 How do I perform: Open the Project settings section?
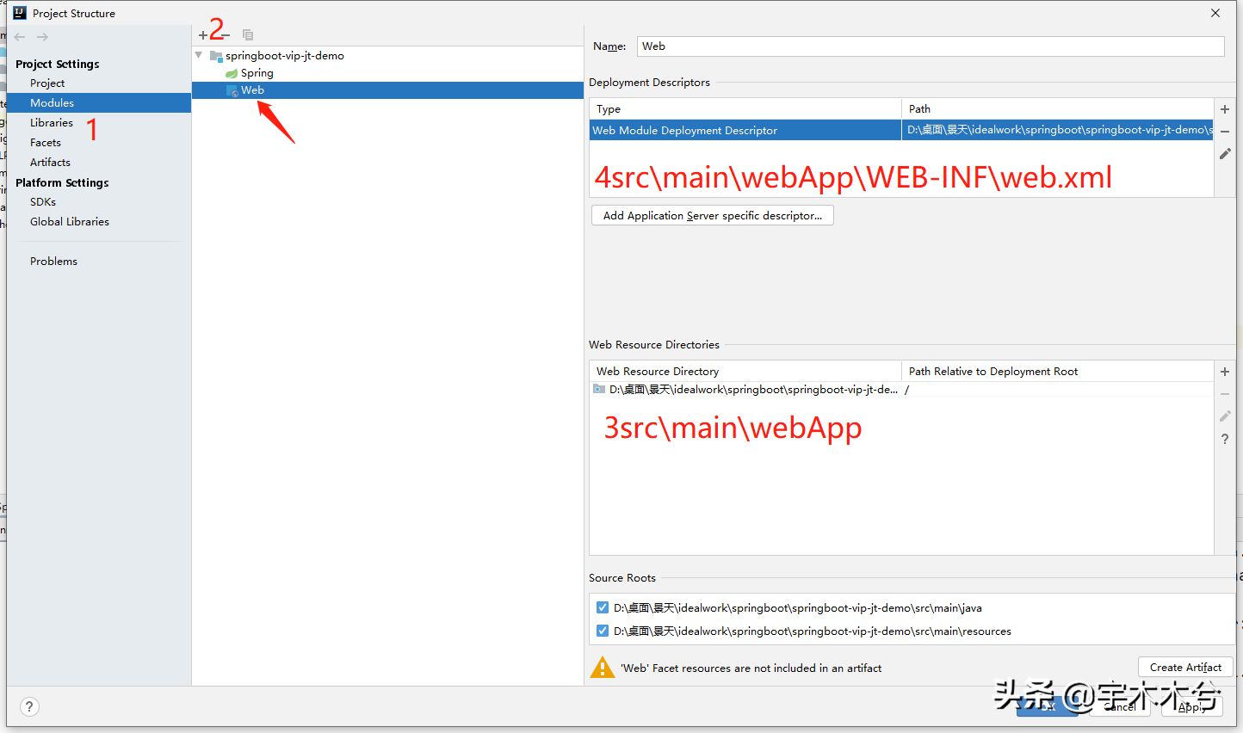tap(47, 83)
